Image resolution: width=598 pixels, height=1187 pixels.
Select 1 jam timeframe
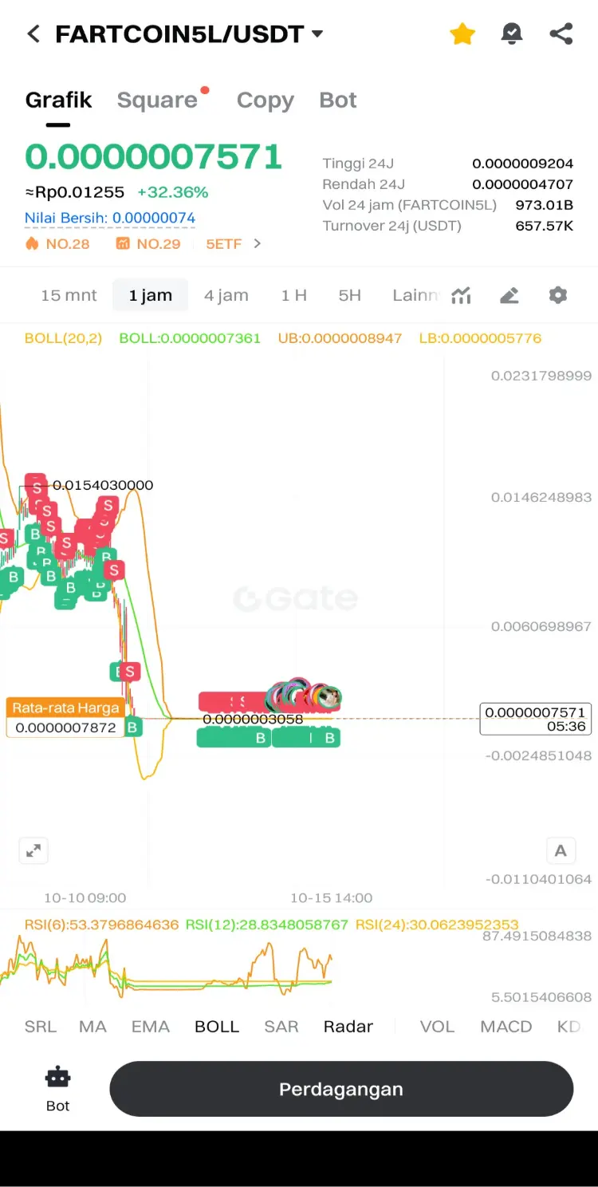151,295
